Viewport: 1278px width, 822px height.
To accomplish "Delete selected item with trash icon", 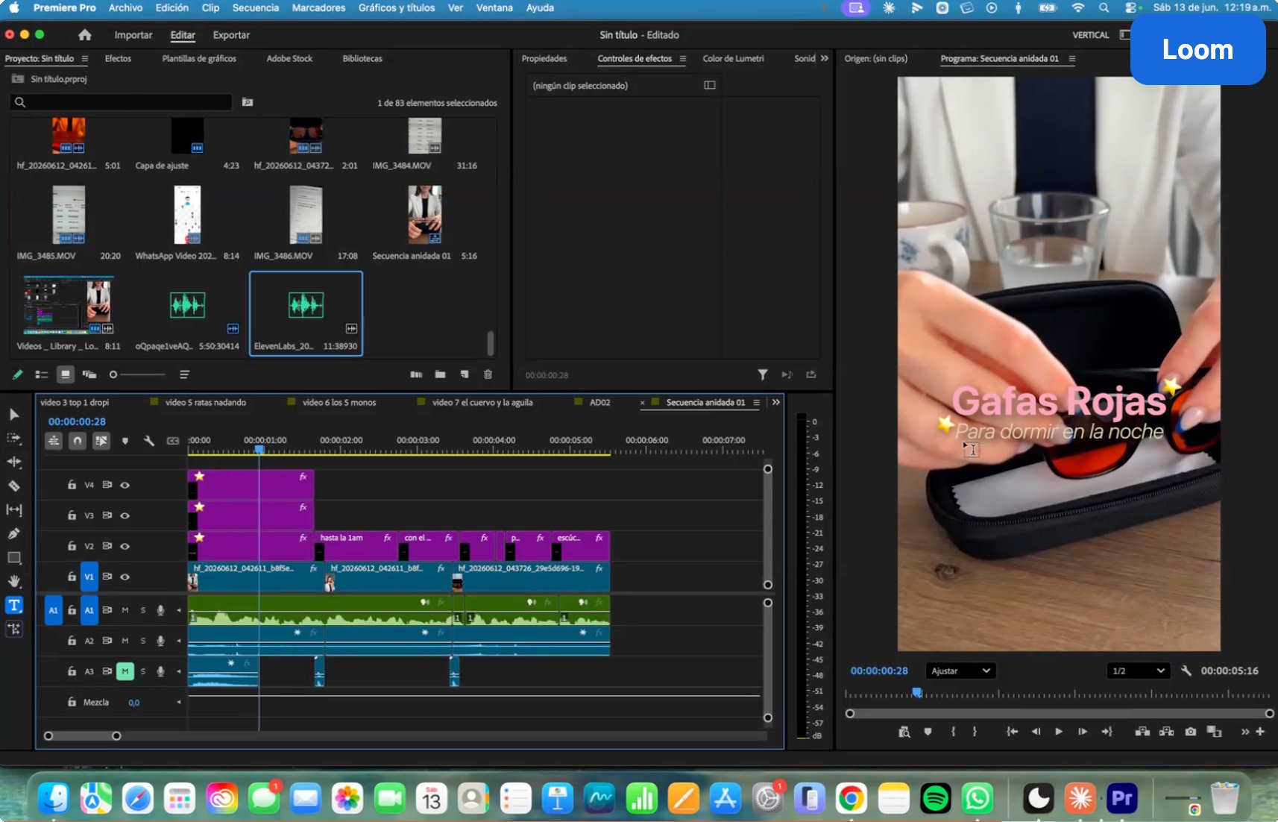I will (x=488, y=374).
